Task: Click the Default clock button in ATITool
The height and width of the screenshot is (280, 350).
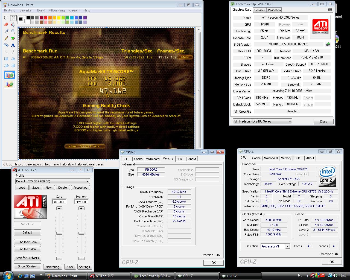Action: click(27, 232)
